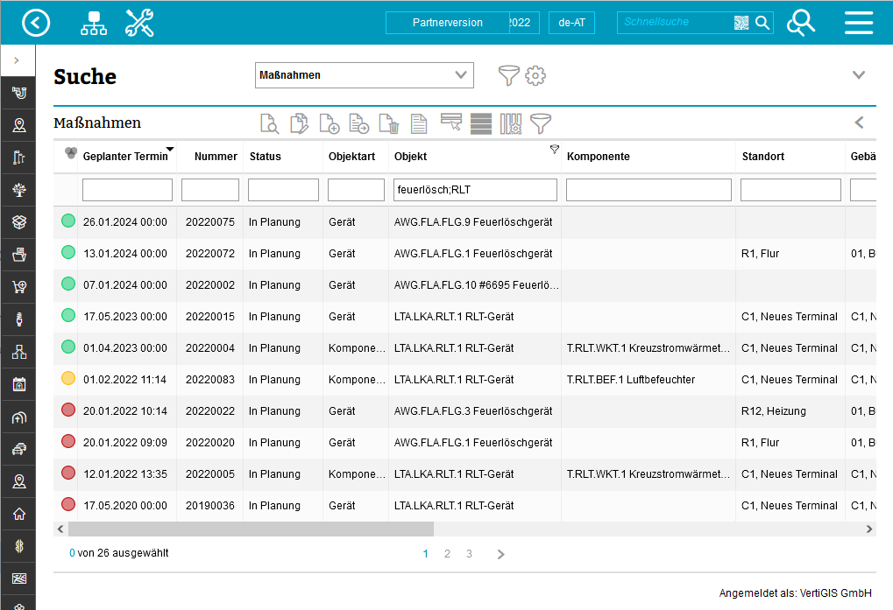Go to results page 3
This screenshot has height=610, width=893.
pyautogui.click(x=469, y=554)
